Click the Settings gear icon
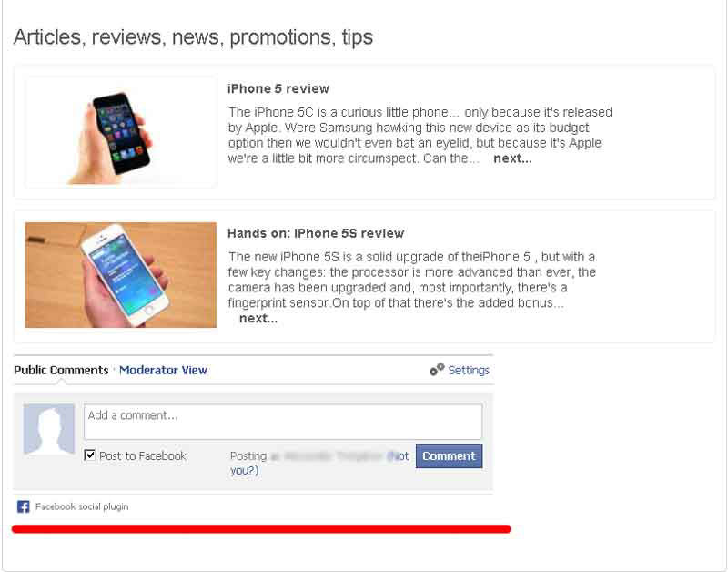Viewport: 728px width, 572px height. click(x=437, y=370)
